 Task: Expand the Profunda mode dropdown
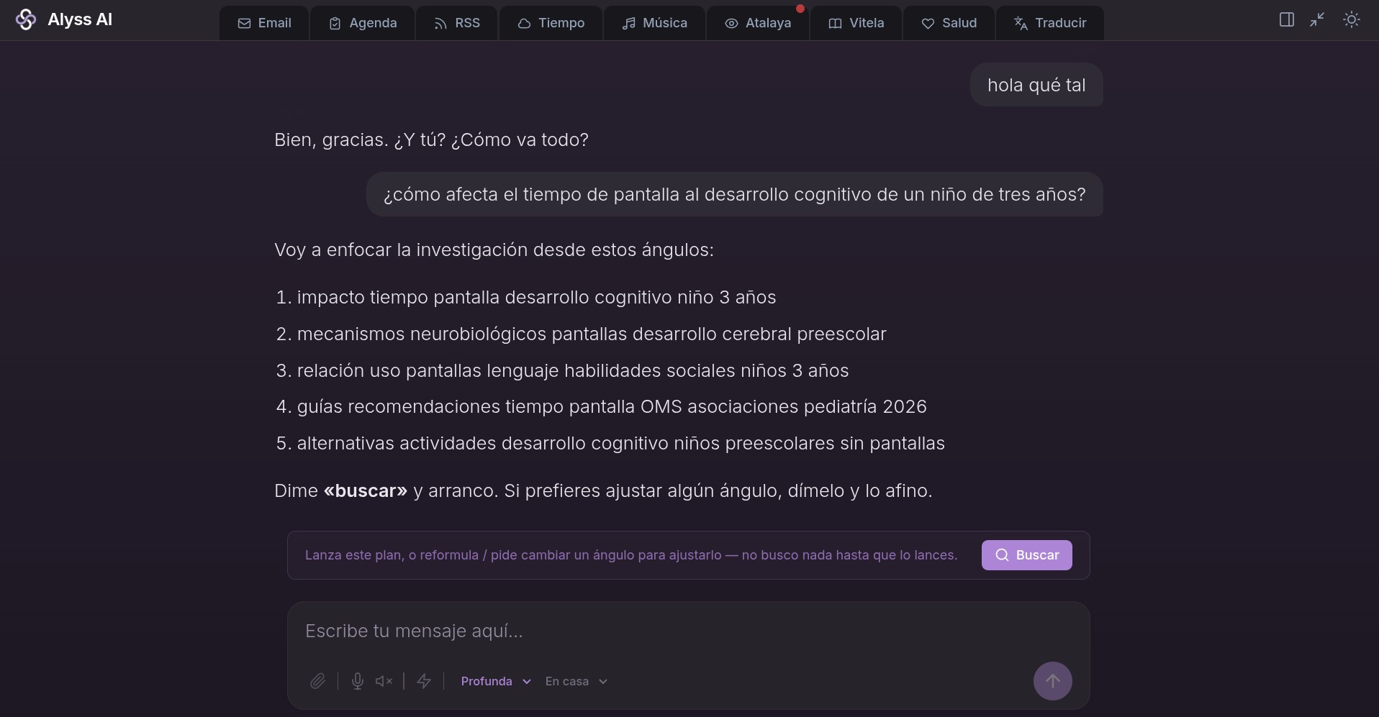coord(496,681)
